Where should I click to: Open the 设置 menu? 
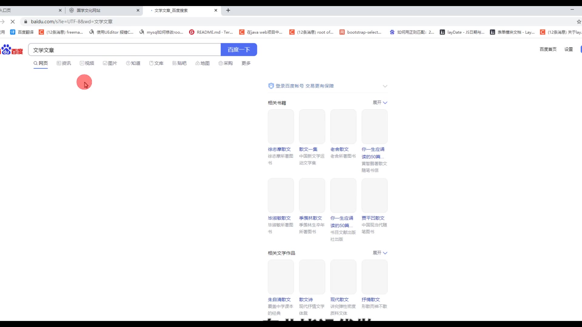(x=569, y=49)
